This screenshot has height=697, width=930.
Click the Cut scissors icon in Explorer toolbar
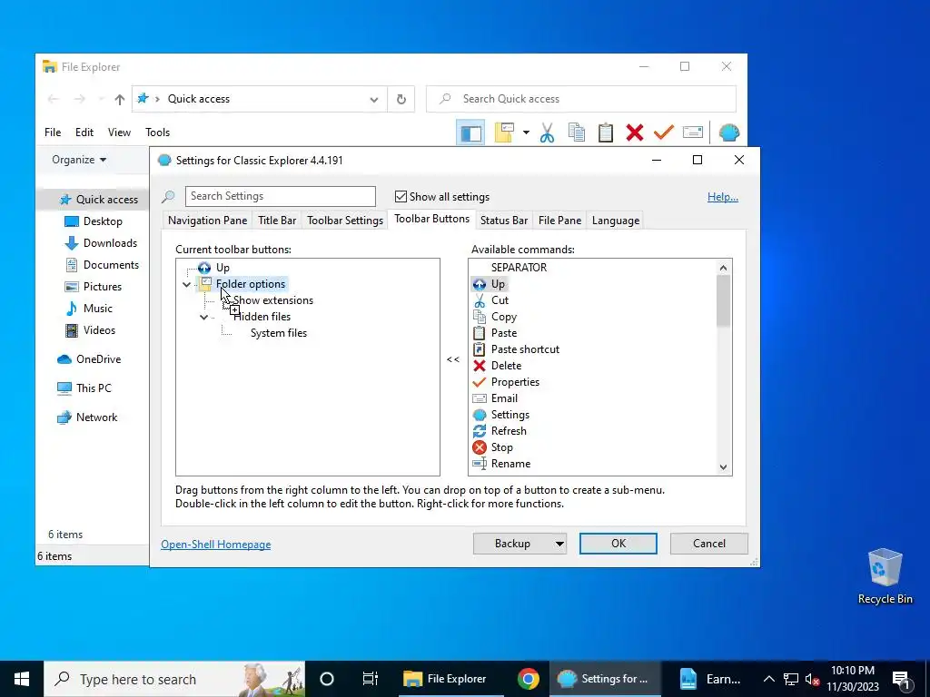pyautogui.click(x=547, y=133)
